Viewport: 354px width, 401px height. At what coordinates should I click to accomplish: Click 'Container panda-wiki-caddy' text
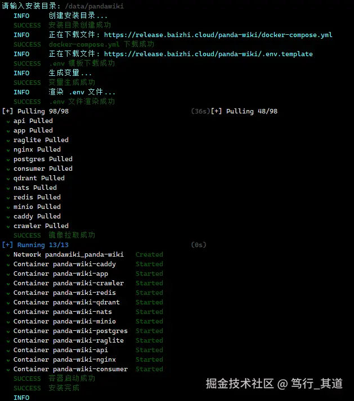(x=65, y=264)
